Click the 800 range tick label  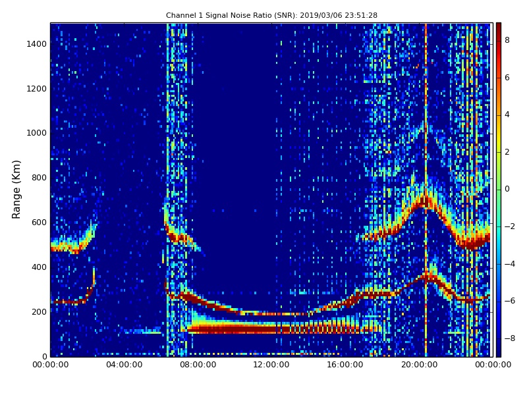click(x=39, y=178)
